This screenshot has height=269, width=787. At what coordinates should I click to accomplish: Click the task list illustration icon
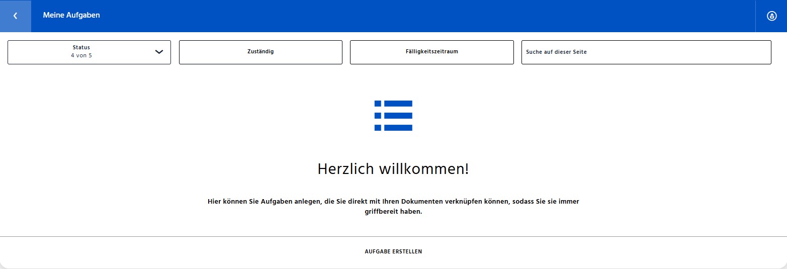393,116
